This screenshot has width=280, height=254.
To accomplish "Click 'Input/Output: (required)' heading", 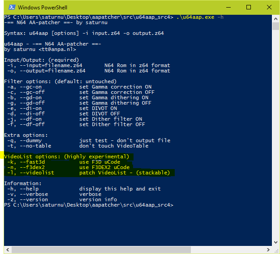I will (41, 60).
